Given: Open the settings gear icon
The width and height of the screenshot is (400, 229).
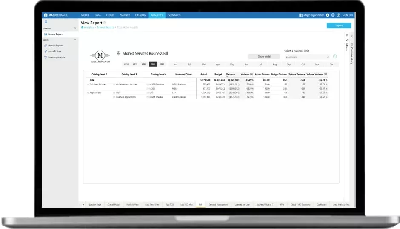Looking at the screenshot, I should tap(328, 15).
